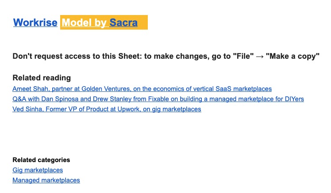Select the Related reading heading
Image resolution: width=331 pixels, height=193 pixels.
pos(42,78)
